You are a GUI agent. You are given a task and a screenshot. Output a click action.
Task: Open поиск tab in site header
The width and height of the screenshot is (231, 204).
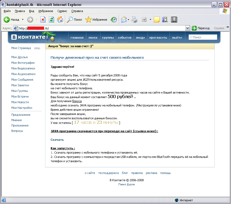(93, 38)
